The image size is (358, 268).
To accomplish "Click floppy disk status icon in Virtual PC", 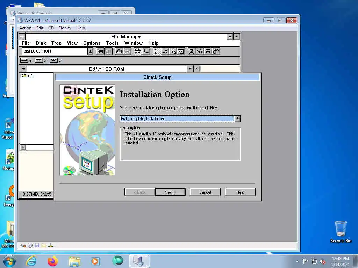I will point(37,245).
